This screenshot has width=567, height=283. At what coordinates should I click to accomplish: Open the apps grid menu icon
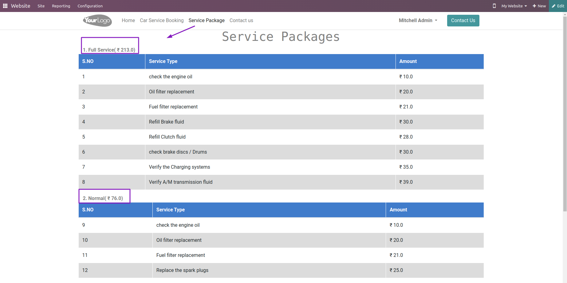(5, 6)
